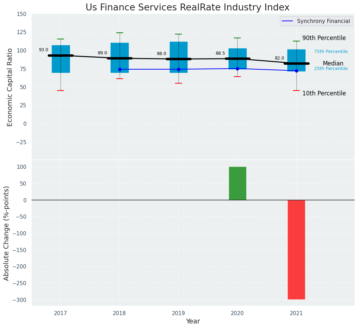The image size is (358, 328).
Task: Click the Median annotation text
Action: [x=333, y=64]
